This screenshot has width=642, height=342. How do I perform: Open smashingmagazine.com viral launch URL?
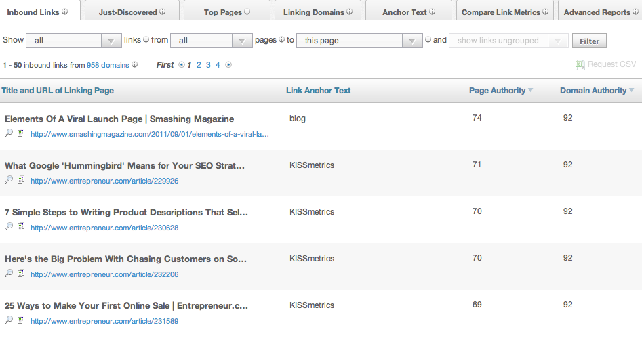149,134
